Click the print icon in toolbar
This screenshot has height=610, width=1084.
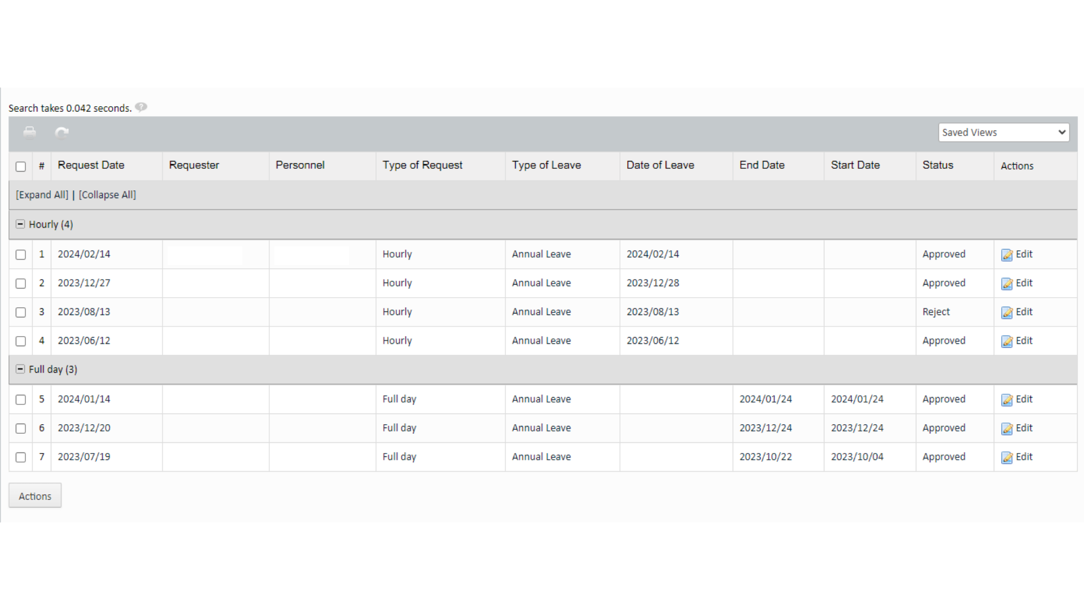(x=30, y=132)
